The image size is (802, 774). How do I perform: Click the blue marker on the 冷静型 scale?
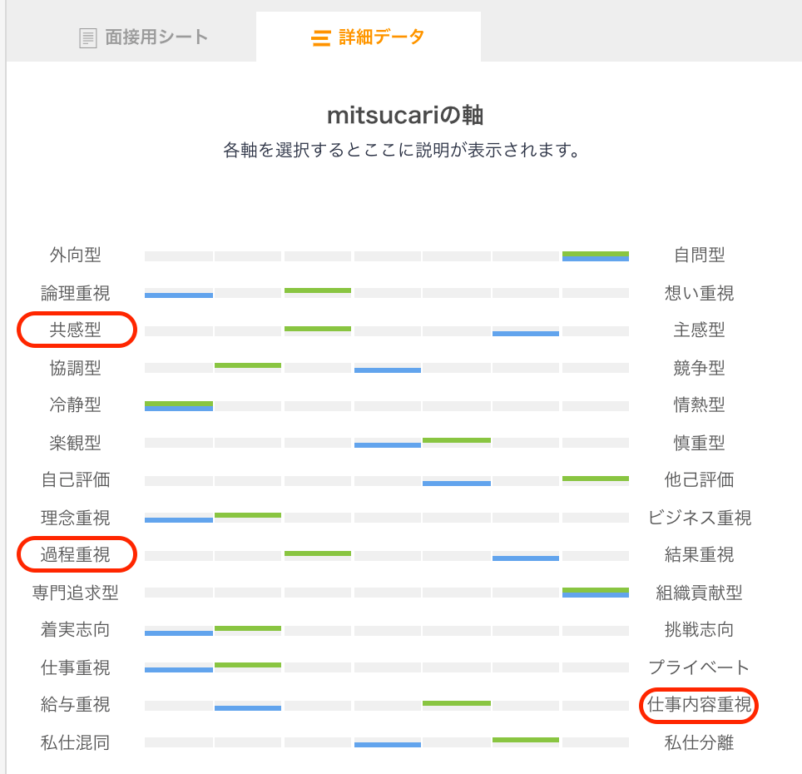coord(179,407)
